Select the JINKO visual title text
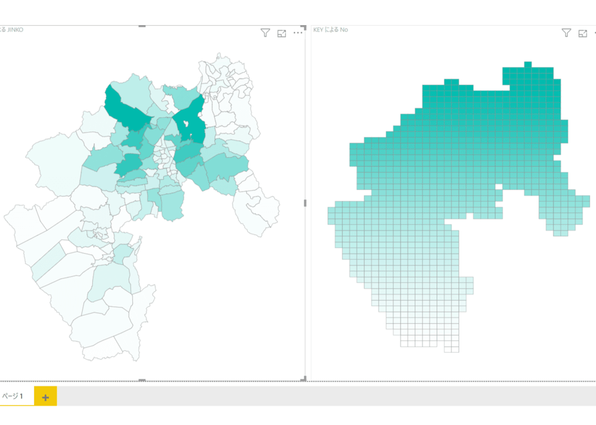 pos(12,30)
